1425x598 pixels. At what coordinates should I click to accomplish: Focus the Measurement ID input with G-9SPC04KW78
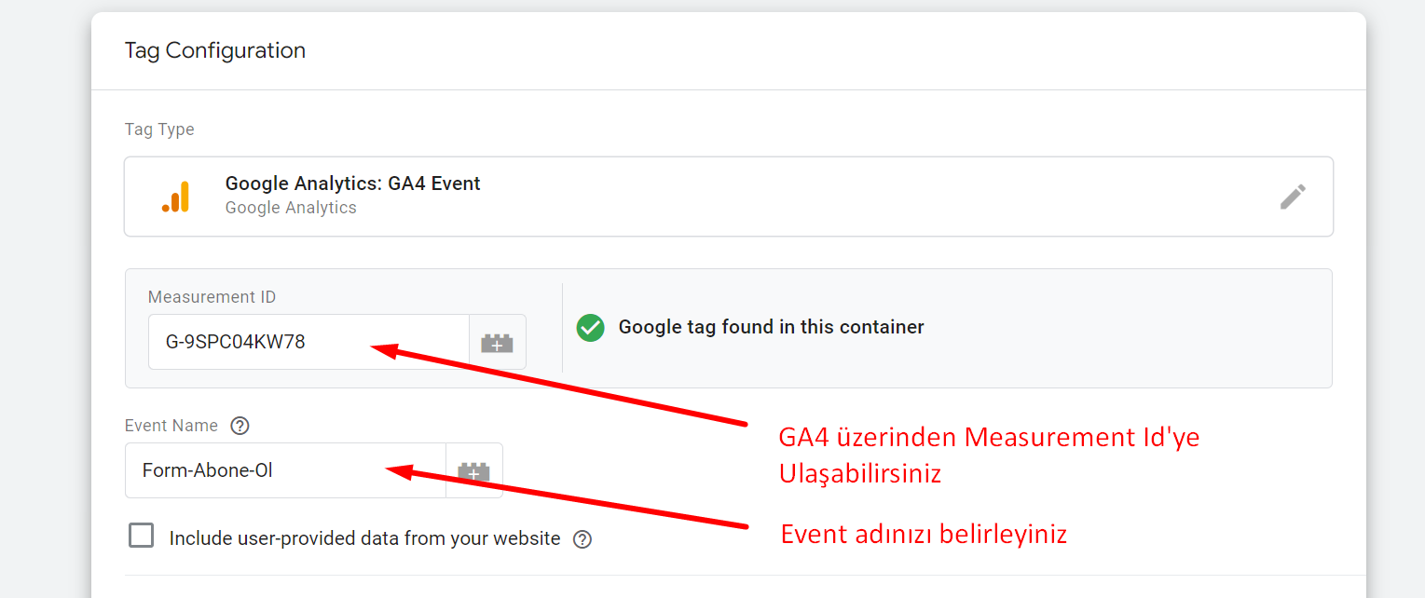tap(308, 342)
